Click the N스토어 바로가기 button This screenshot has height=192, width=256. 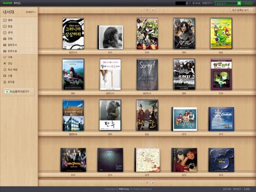click(19, 92)
